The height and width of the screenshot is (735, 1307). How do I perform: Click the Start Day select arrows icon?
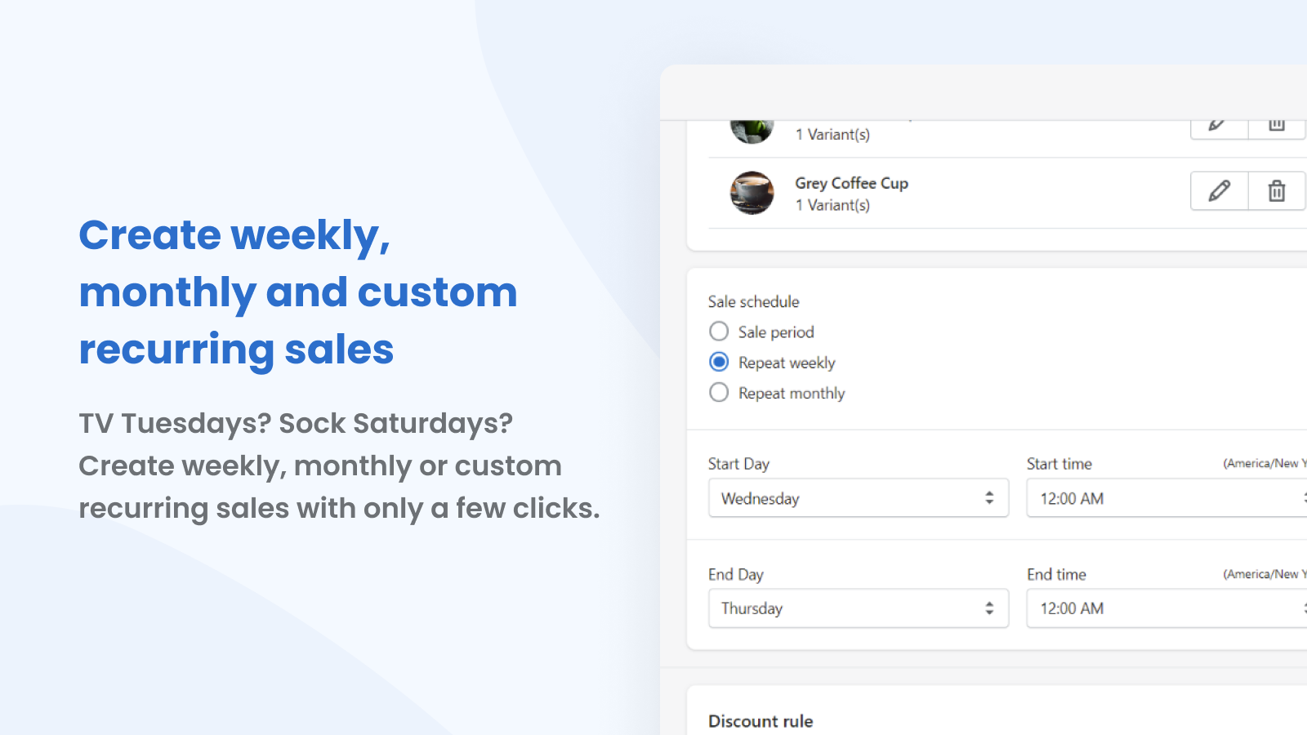pyautogui.click(x=989, y=498)
